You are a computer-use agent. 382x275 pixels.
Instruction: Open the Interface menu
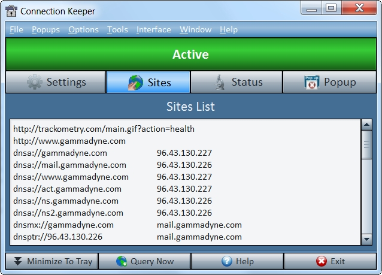[x=154, y=29]
